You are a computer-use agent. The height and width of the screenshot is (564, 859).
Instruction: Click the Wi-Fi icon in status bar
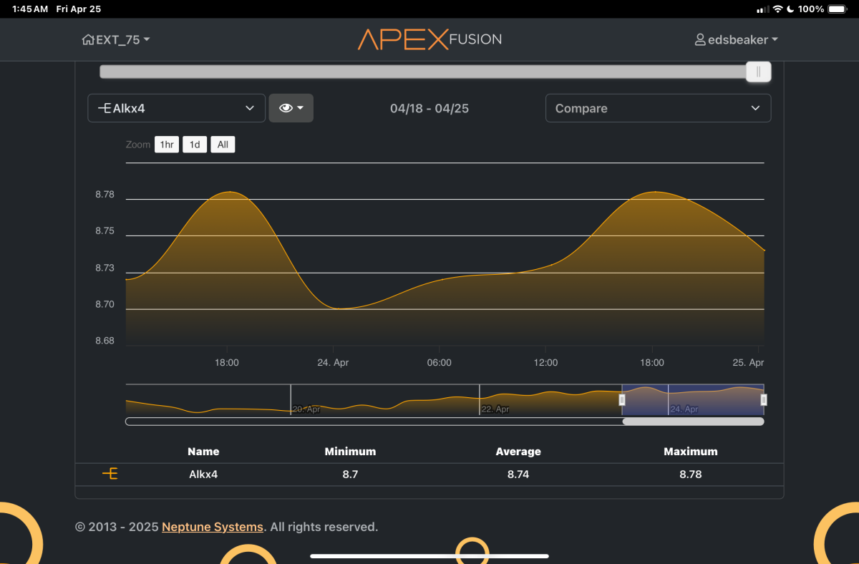click(x=777, y=9)
